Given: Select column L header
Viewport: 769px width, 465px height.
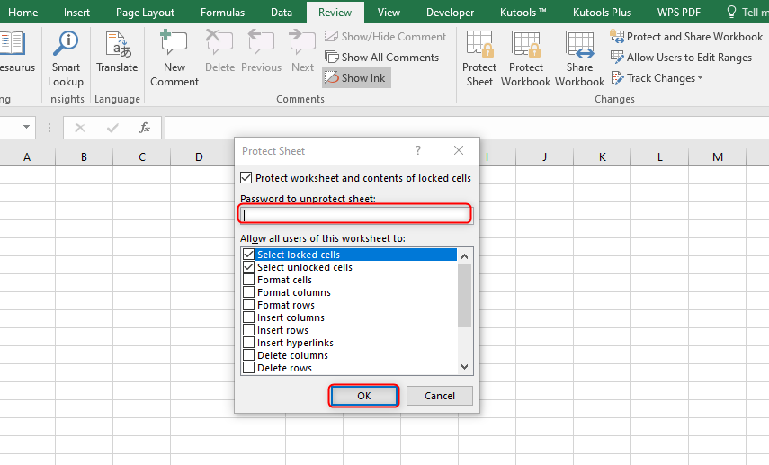Looking at the screenshot, I should 659,157.
